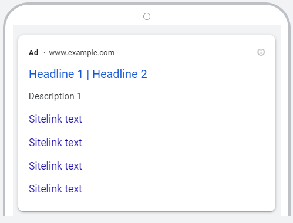
Task: Open the www.example.com display URL
Action: tap(82, 53)
